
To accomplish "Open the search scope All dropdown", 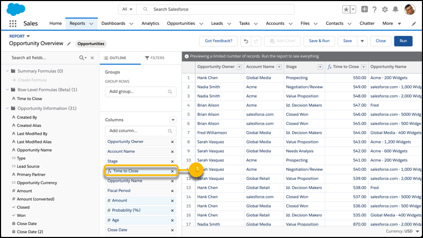I will pyautogui.click(x=127, y=9).
